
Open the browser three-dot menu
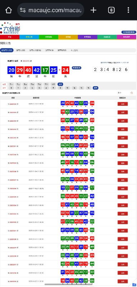pyautogui.click(x=128, y=10)
